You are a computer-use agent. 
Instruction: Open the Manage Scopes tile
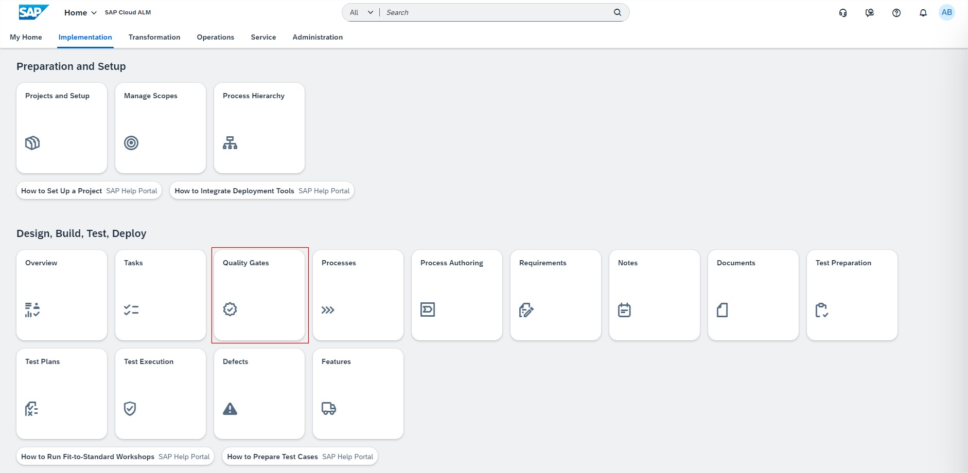160,128
